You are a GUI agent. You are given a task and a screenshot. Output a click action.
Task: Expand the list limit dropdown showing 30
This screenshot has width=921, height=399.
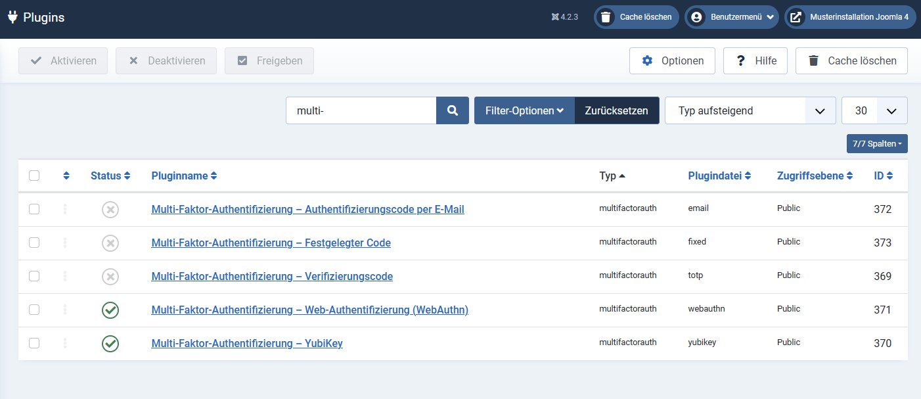point(874,110)
